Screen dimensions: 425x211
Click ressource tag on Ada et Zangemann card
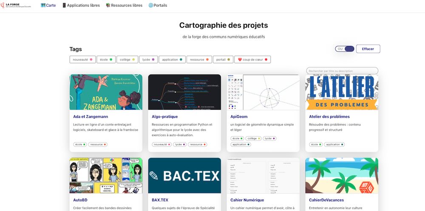pyautogui.click(x=98, y=145)
